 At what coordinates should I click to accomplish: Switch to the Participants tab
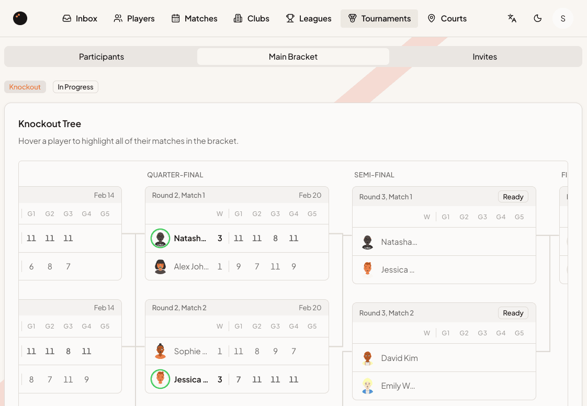101,57
